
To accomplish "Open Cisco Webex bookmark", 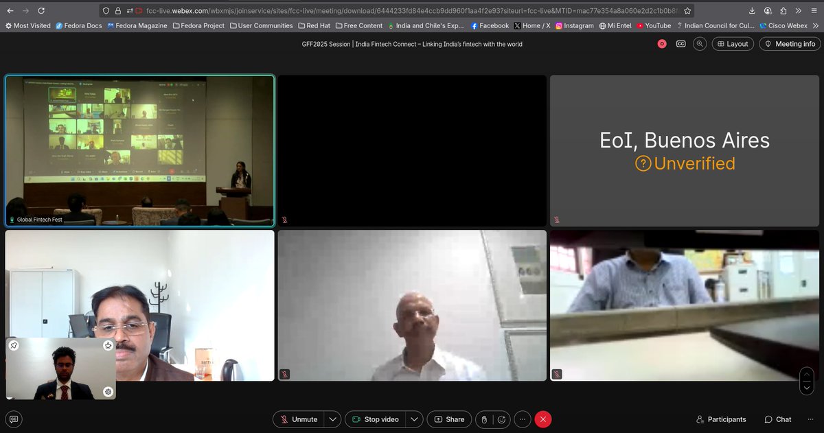I will point(783,25).
